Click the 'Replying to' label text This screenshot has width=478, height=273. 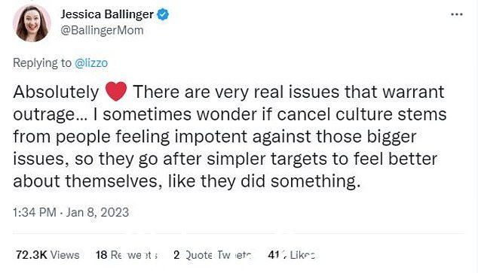42,63
